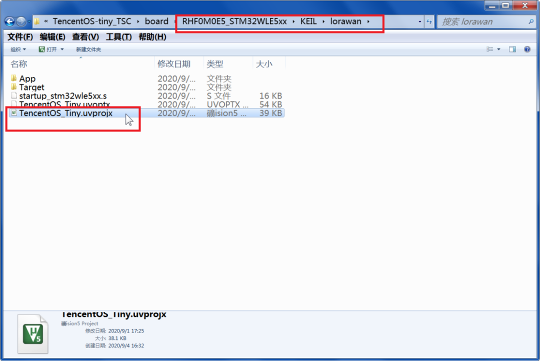Screen dimensions: 540x361
Task: Click 大小 38.1 KB in details pane
Action: [110, 338]
